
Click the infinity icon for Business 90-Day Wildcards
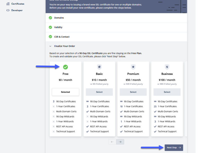(155, 116)
